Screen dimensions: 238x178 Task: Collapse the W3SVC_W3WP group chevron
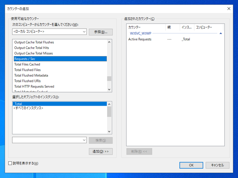click(x=221, y=33)
